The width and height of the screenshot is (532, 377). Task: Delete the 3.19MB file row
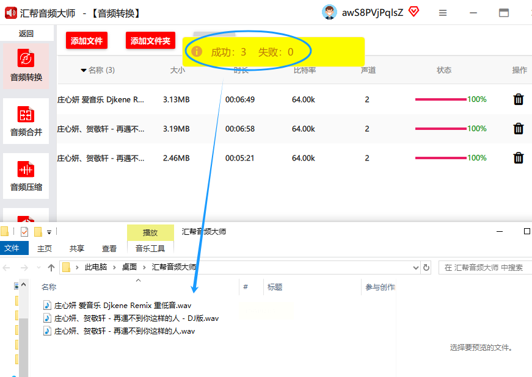pos(518,129)
